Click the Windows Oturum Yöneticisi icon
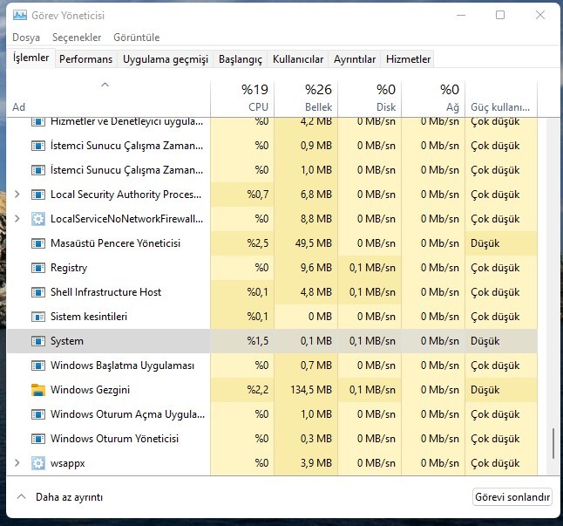Image resolution: width=563 pixels, height=526 pixels. [38, 439]
